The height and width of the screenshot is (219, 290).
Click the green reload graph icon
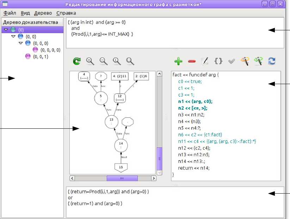point(76,61)
